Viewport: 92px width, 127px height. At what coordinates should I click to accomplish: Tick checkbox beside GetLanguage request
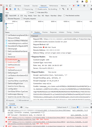pos(6,49)
